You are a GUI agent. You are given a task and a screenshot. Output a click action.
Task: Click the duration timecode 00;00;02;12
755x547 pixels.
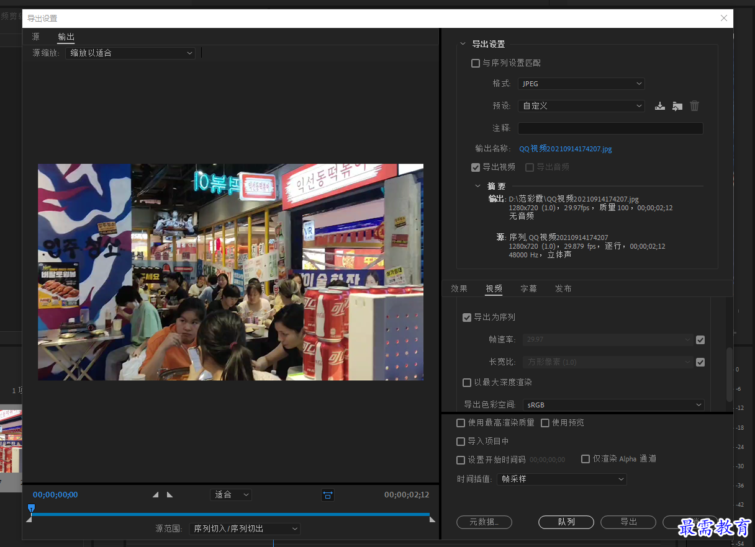click(407, 495)
